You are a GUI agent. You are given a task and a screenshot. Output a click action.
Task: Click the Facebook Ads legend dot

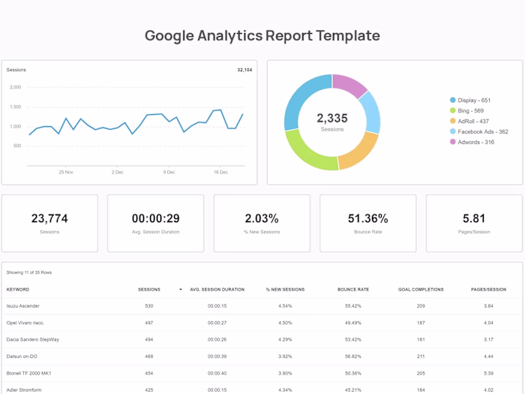453,131
